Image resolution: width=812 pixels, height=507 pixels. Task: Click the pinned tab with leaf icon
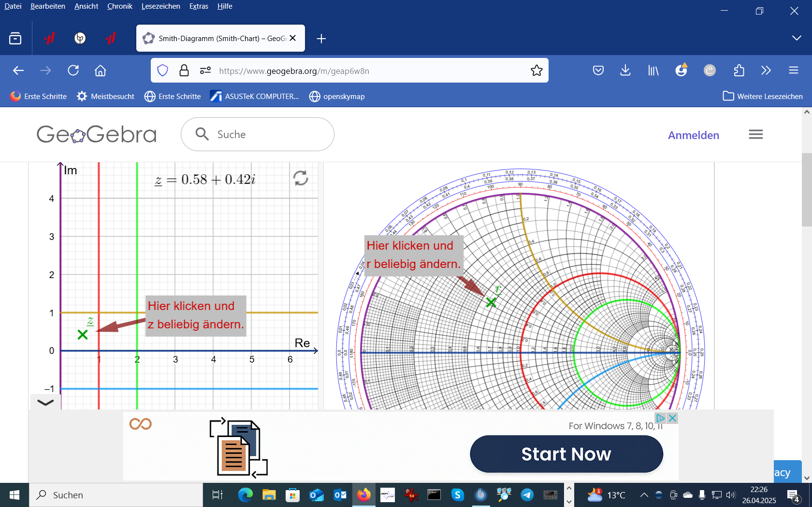click(80, 38)
